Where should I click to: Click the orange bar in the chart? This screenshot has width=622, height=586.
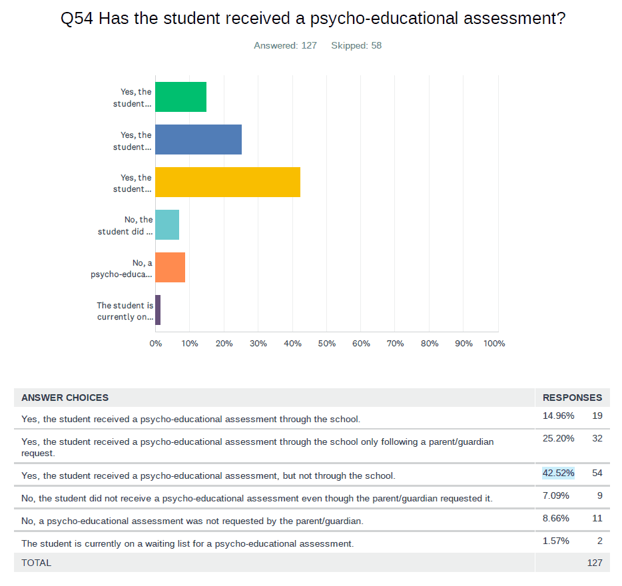point(170,268)
